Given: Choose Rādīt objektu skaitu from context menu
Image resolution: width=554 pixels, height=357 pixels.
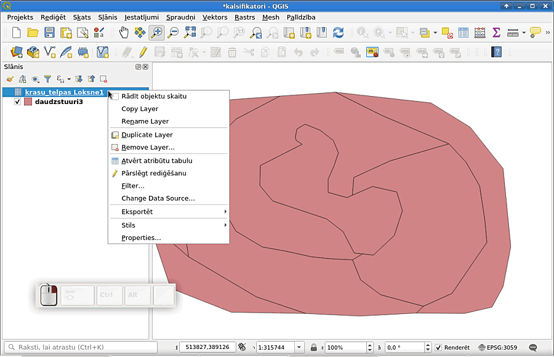Looking at the screenshot, I should tap(169, 96).
